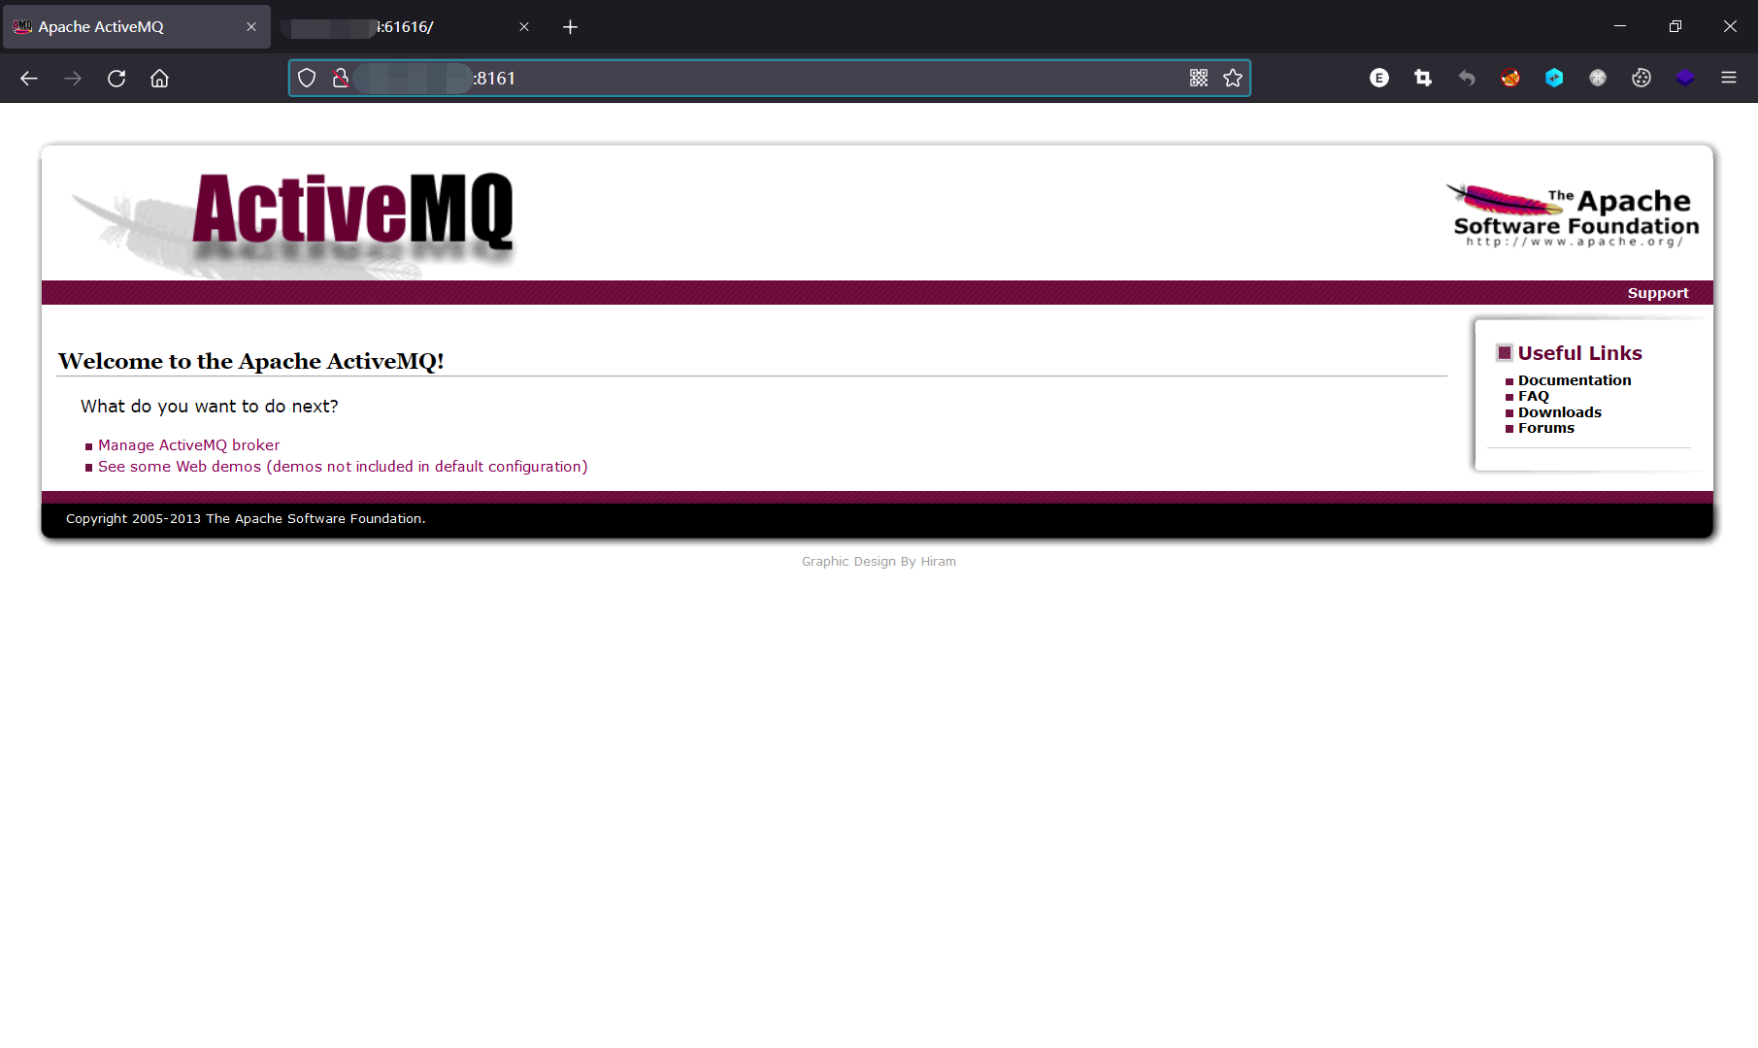The image size is (1758, 1048).
Task: Open the Documentation useful link
Action: tap(1575, 380)
